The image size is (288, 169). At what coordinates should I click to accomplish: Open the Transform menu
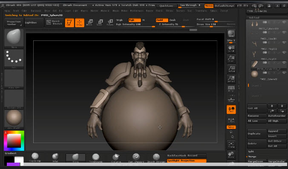pyautogui.click(x=201, y=11)
